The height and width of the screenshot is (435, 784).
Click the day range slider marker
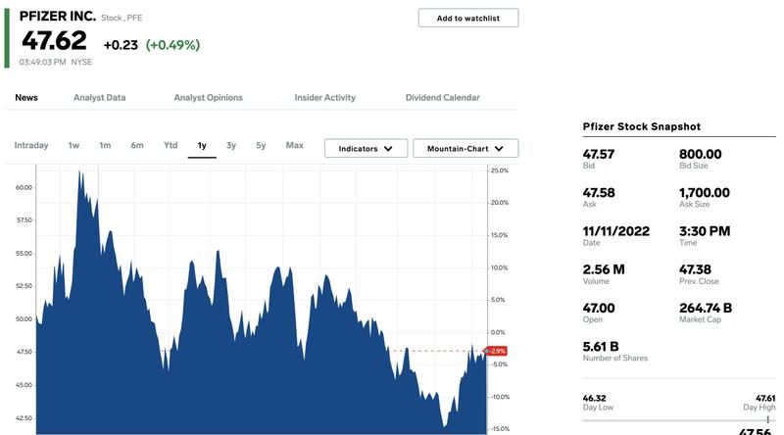pos(768,420)
